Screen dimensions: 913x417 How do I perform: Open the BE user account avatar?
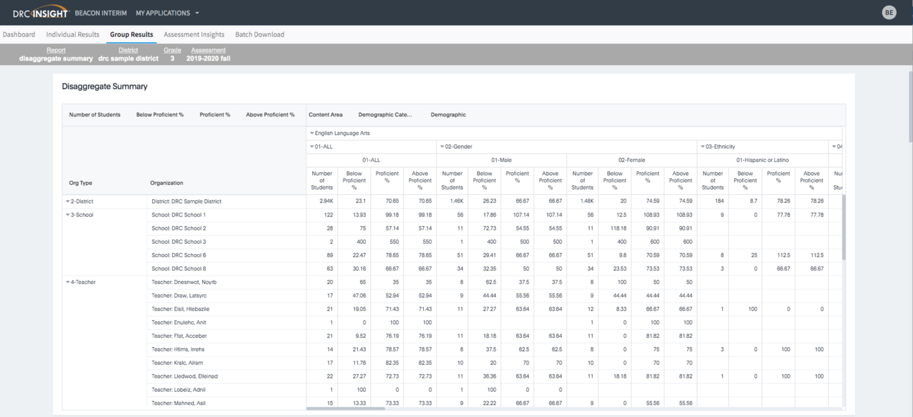click(889, 12)
